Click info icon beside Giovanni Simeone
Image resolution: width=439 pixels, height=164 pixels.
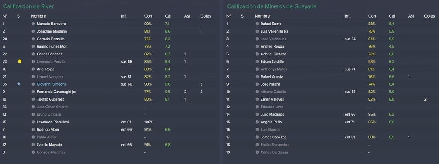tap(33, 84)
